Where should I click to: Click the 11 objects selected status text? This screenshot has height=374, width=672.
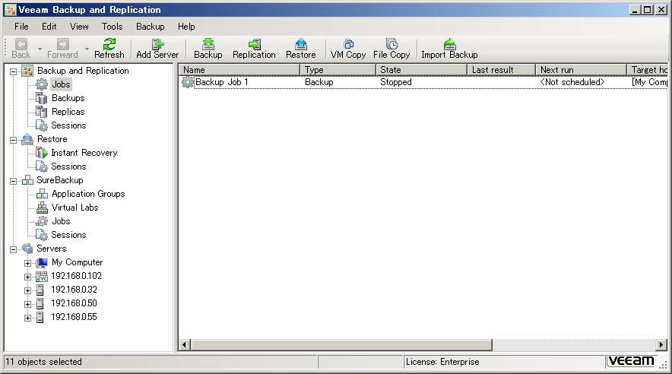[x=44, y=362]
